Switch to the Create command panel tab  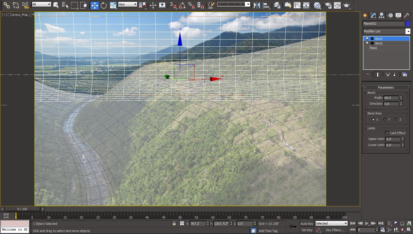(x=365, y=15)
